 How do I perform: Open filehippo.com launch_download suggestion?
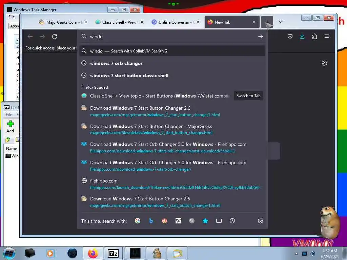pyautogui.click(x=172, y=184)
